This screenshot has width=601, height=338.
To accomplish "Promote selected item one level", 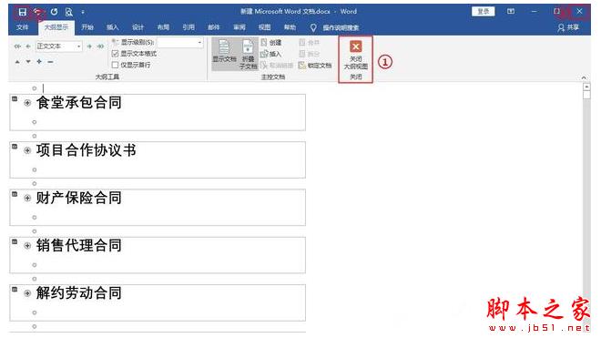I will [x=28, y=46].
